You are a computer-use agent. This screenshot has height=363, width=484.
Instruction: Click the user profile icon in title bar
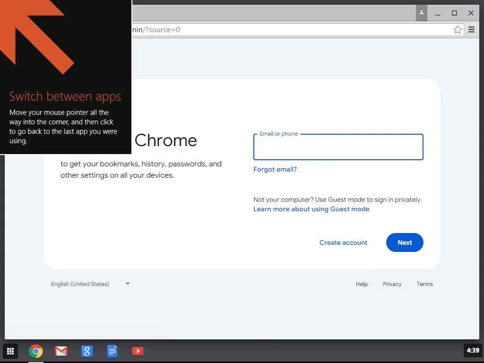tap(421, 13)
